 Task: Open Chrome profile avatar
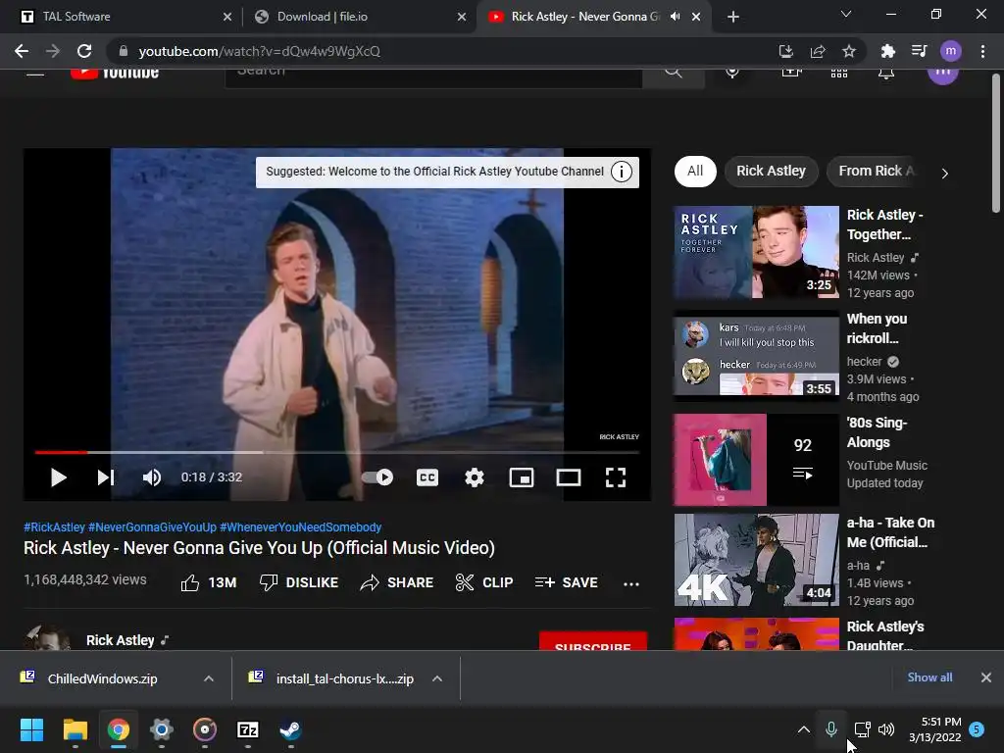[x=951, y=51]
